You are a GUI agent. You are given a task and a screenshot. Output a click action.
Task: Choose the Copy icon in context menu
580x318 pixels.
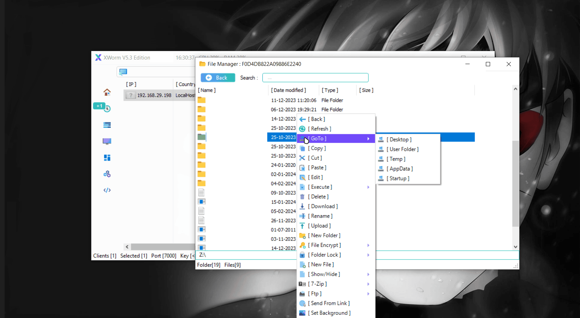(303, 148)
